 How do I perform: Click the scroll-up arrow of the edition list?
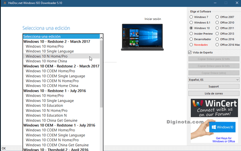pos(101,37)
